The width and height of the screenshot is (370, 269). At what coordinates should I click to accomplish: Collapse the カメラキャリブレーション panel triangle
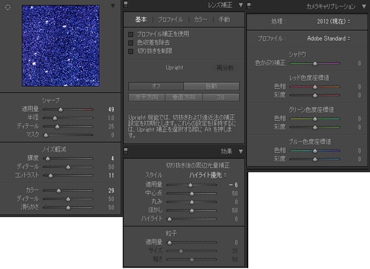click(x=364, y=7)
